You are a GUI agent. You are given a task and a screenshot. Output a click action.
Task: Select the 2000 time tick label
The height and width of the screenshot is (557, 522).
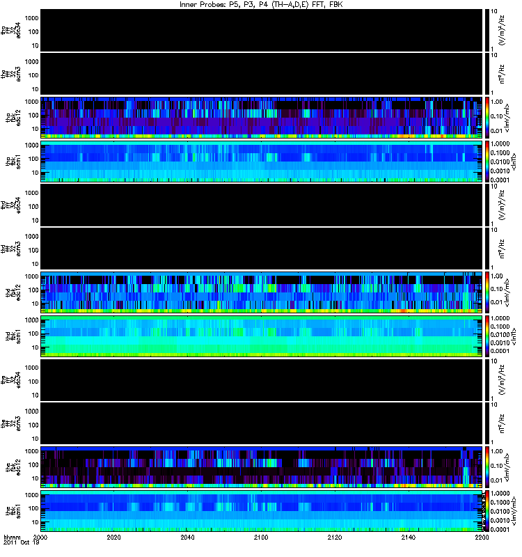coord(40,538)
